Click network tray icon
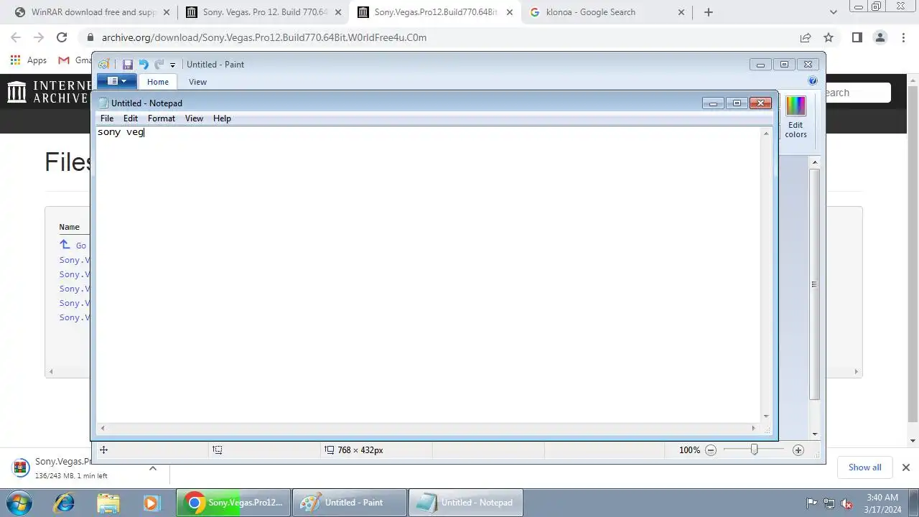 829,503
